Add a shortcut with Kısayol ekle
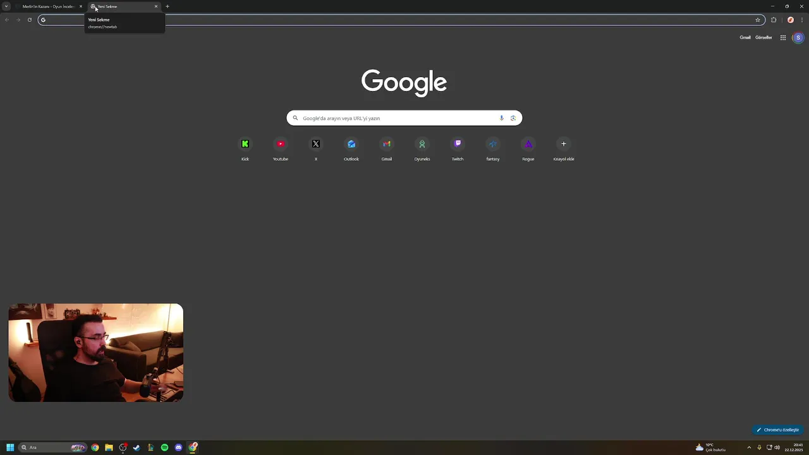Image resolution: width=809 pixels, height=455 pixels. click(564, 149)
